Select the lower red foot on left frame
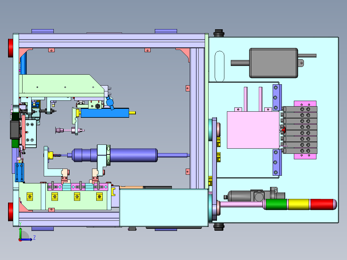Screen dimensions: 347x260 [11, 212]
